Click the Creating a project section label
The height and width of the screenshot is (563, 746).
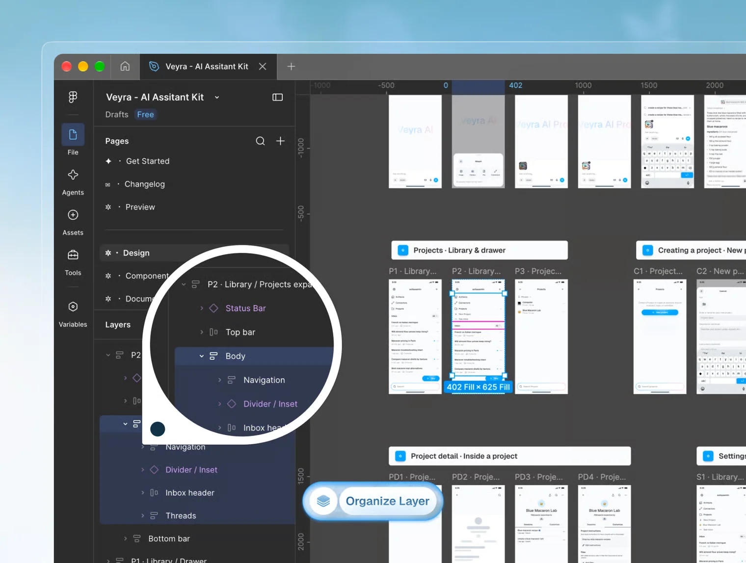[x=691, y=250]
